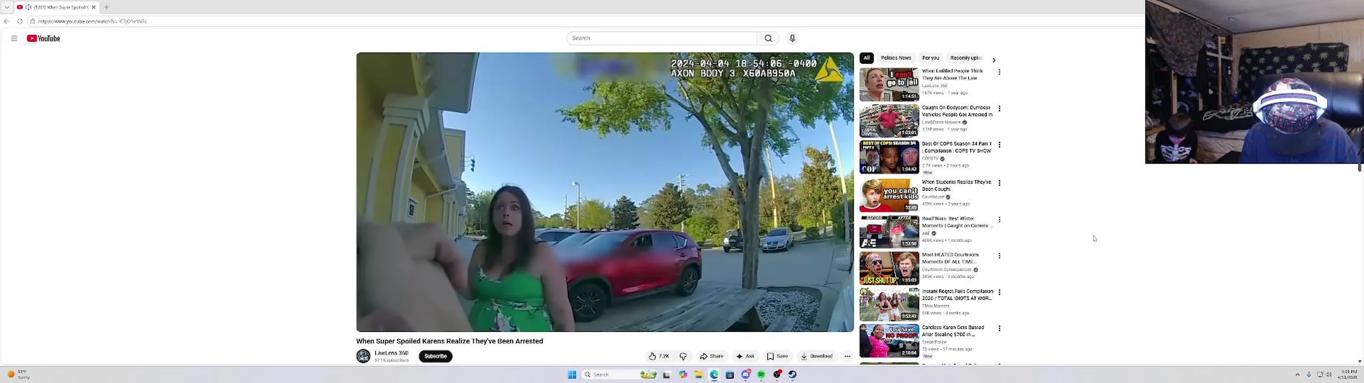Viewport: 1364px width, 383px height.
Task: View site information lock icon
Action: click(33, 21)
